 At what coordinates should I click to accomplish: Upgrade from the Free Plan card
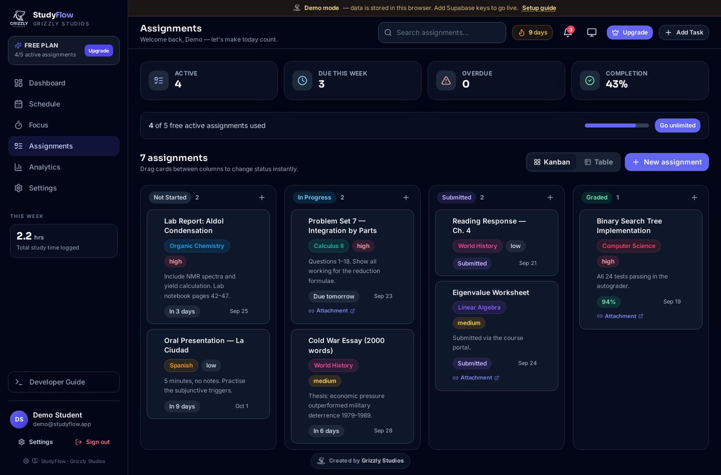[99, 50]
